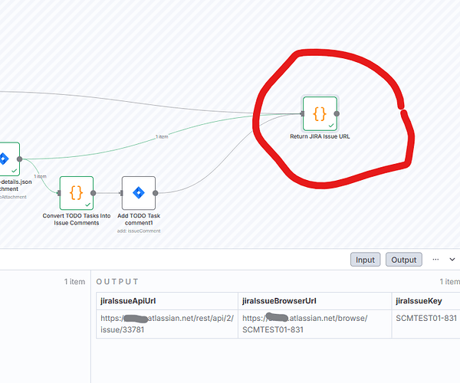The width and height of the screenshot is (460, 383).
Task: Click the rest/api/2/issue/33781 URL cell
Action: 167,324
